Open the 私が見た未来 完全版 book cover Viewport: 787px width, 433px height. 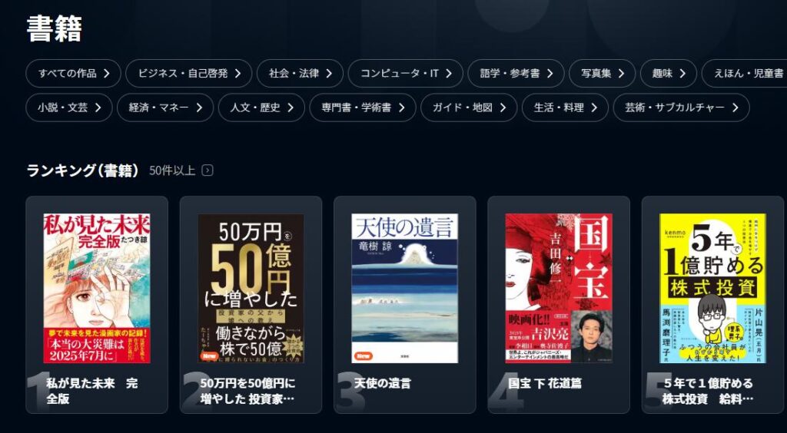click(x=97, y=288)
